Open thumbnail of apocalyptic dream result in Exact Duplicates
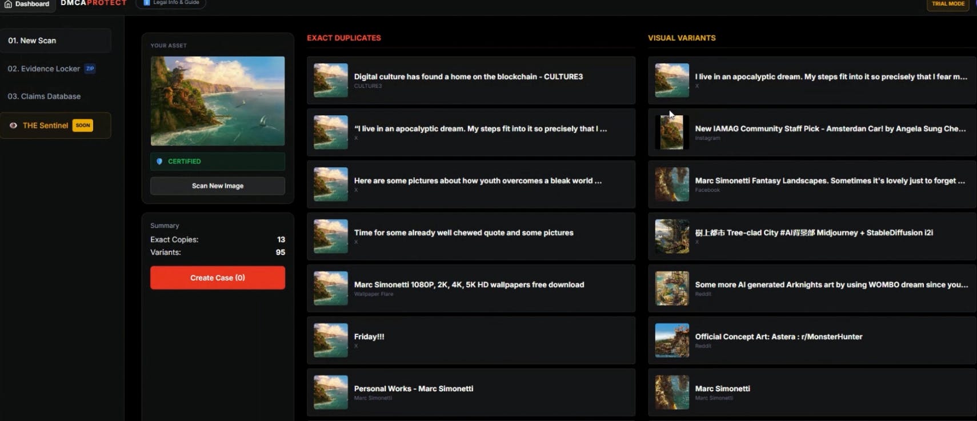 331,132
